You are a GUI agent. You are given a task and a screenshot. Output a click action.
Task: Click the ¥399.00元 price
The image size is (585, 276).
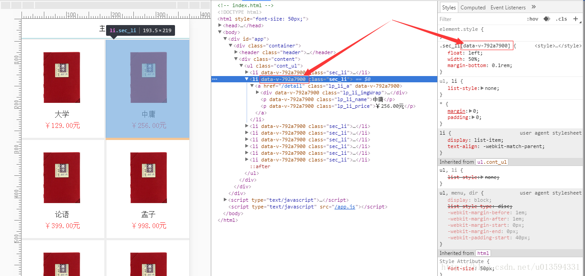pos(62,226)
